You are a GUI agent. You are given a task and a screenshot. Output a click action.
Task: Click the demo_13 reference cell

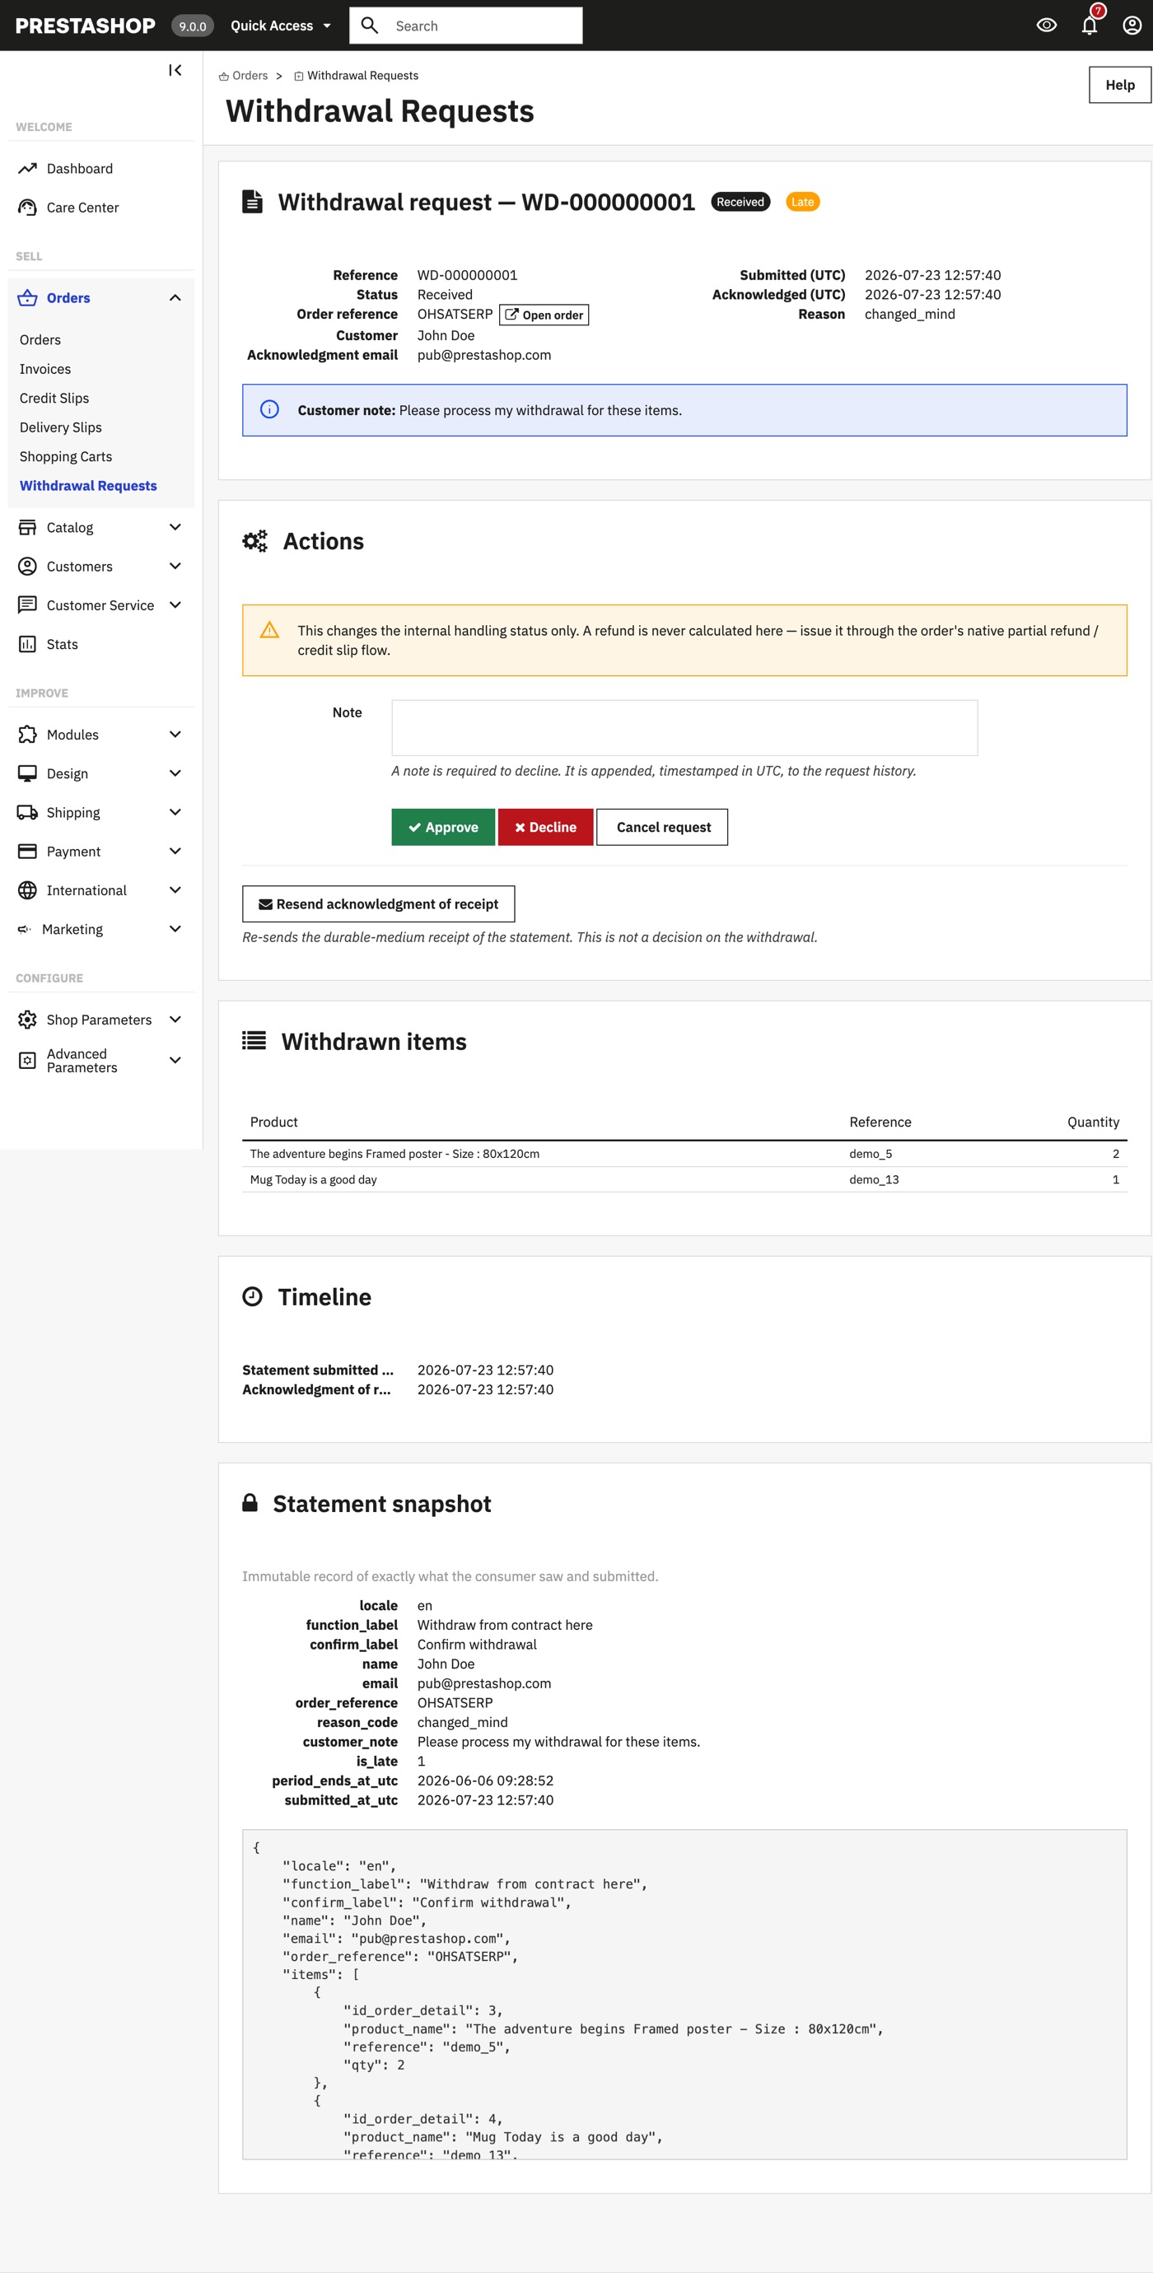point(875,1179)
